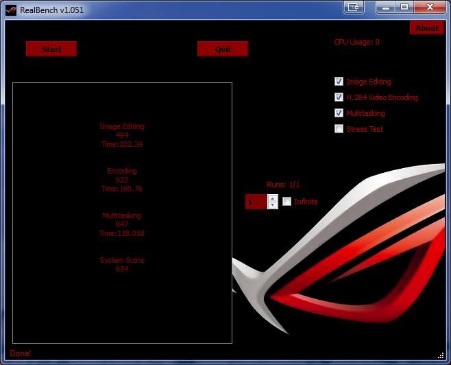
Task: Click the 'Done!' status text
Action: click(x=20, y=353)
